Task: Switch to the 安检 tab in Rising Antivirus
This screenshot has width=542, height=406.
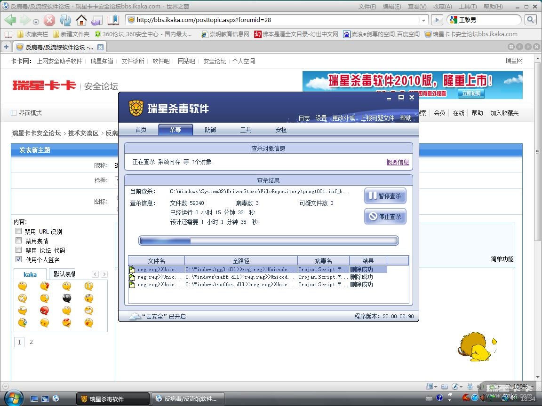Action: pos(281,130)
